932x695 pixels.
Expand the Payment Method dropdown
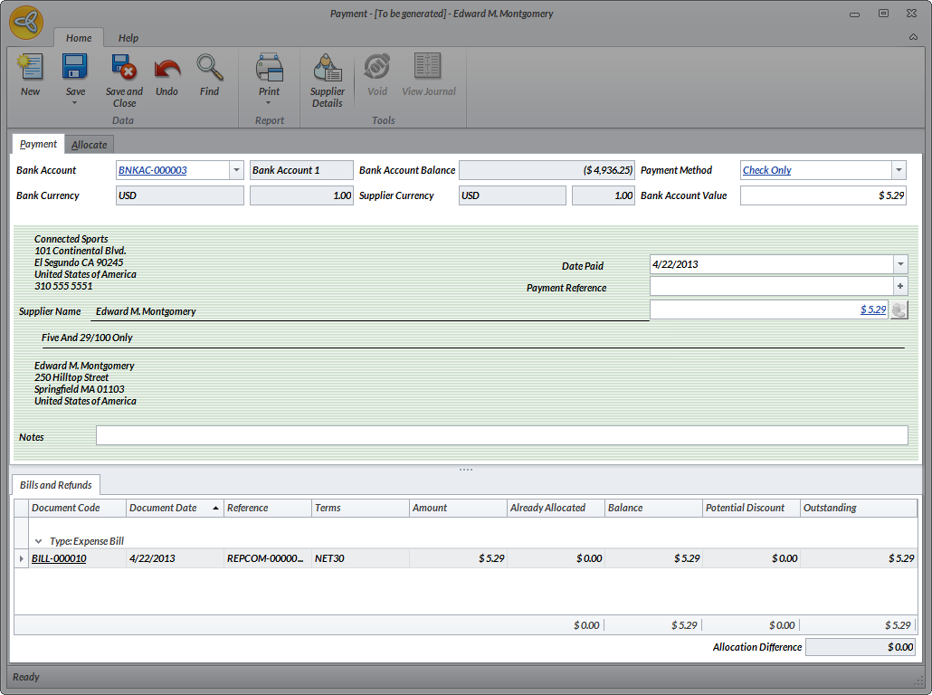(x=899, y=170)
